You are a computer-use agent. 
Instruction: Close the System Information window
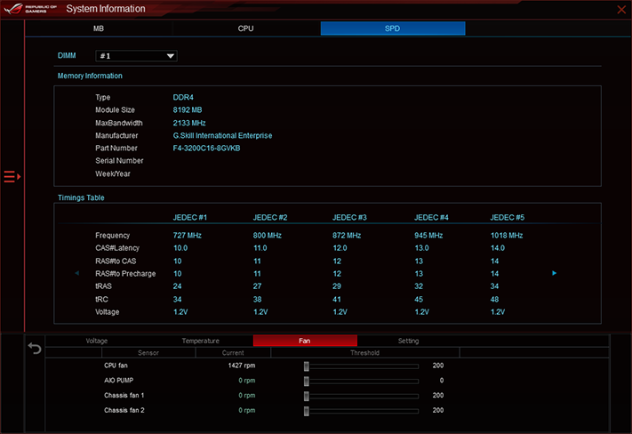pyautogui.click(x=621, y=9)
